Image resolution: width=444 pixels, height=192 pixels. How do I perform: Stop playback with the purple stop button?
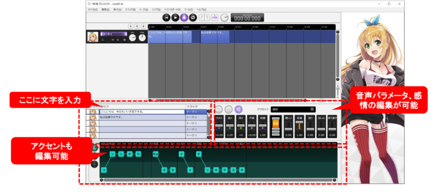[184, 18]
